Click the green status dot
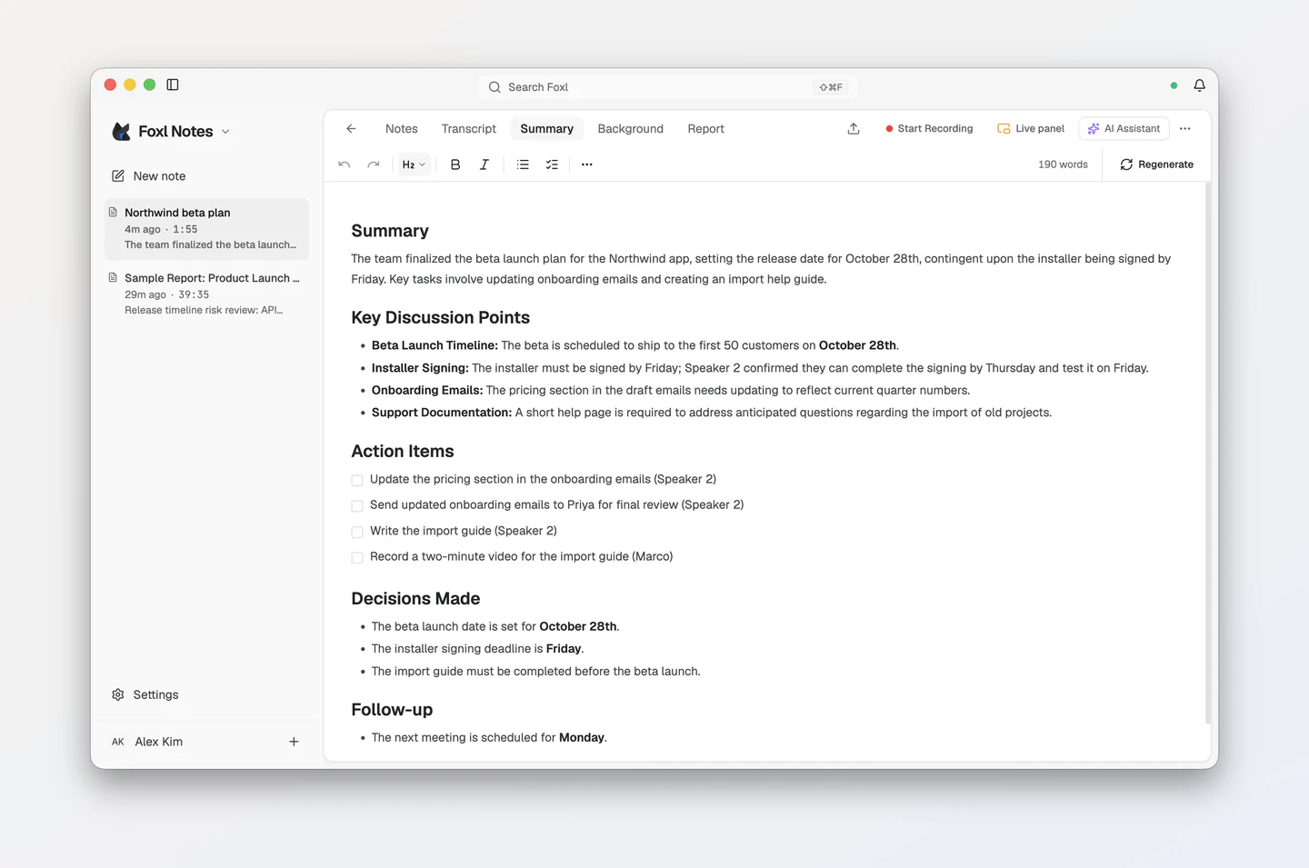The height and width of the screenshot is (868, 1309). tap(1174, 85)
